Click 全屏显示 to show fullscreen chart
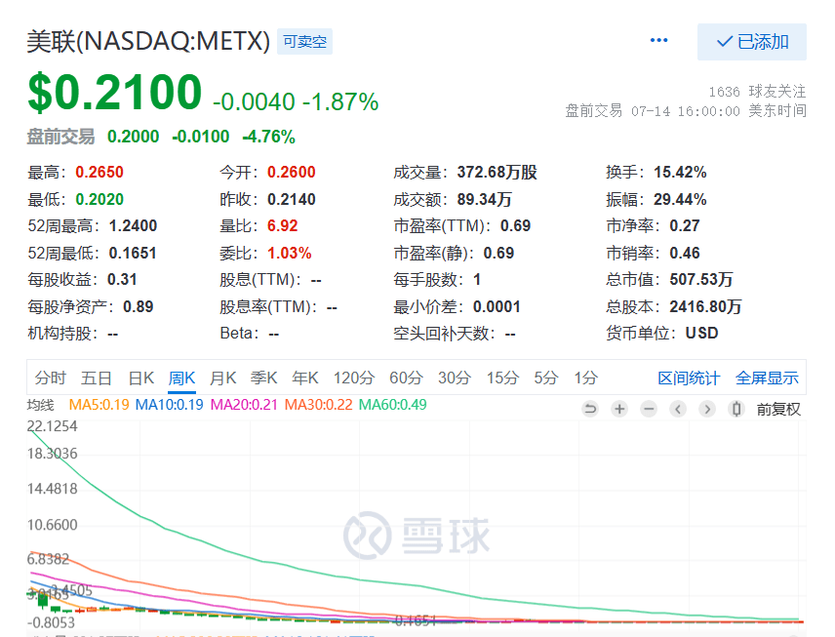 point(767,378)
